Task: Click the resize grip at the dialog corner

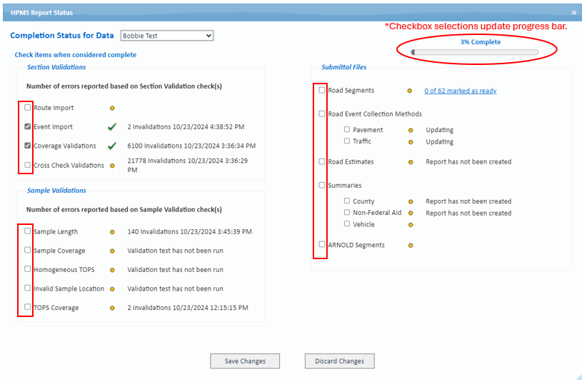Action: 579,377
